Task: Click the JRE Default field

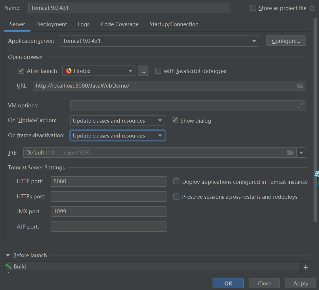Action: (160, 152)
